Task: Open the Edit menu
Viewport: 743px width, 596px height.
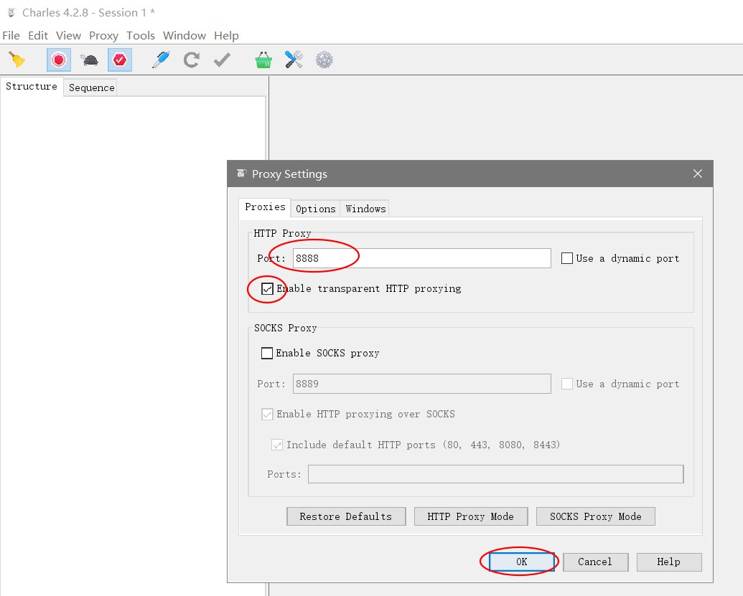Action: [38, 36]
